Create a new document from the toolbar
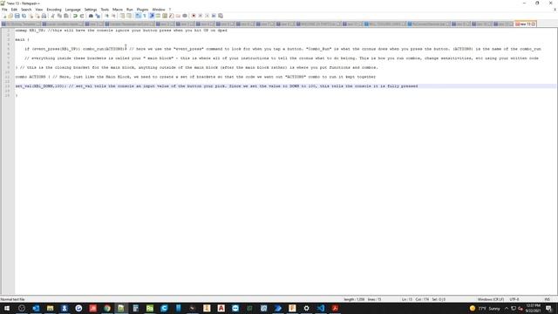Image resolution: width=558 pixels, height=314 pixels. coord(3,16)
